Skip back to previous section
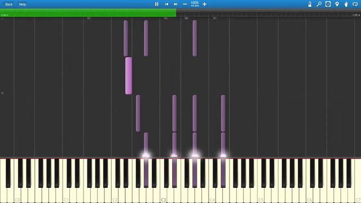 point(166,4)
